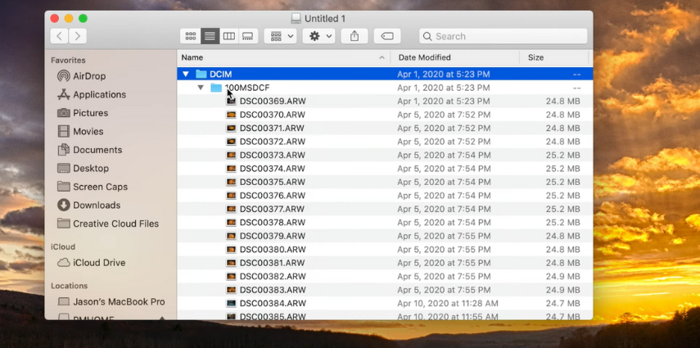This screenshot has width=700, height=348.
Task: Open Downloads in the sidebar
Action: point(96,206)
